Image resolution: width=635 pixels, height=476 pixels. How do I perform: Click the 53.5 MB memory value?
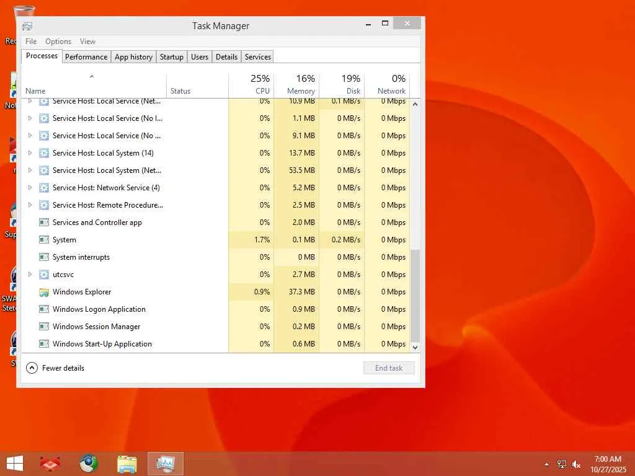coord(302,170)
